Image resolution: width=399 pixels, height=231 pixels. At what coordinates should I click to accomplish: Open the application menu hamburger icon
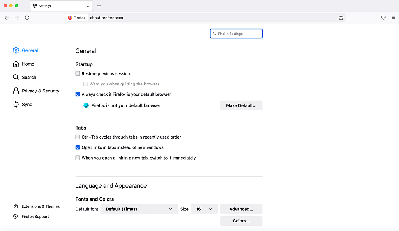[394, 18]
